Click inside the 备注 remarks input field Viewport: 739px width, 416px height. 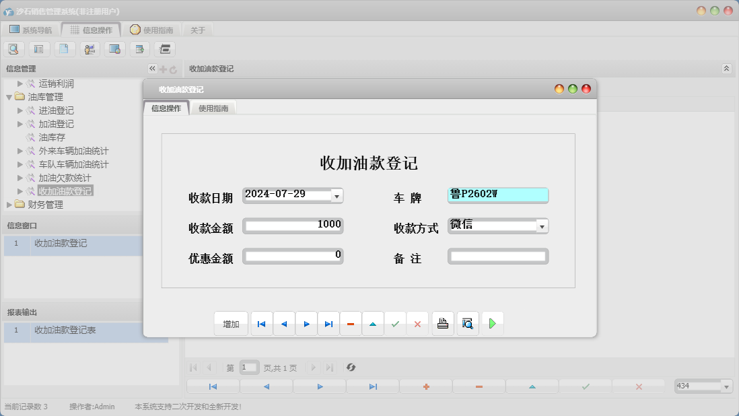(x=498, y=256)
